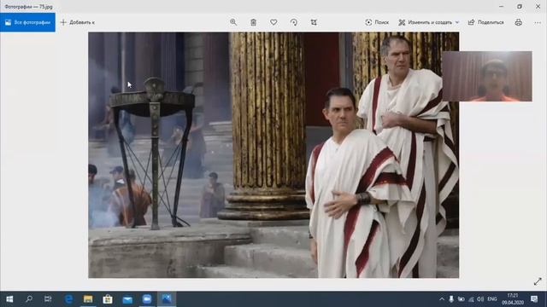This screenshot has height=307, width=547.
Task: Rotate the photo
Action: tap(294, 22)
